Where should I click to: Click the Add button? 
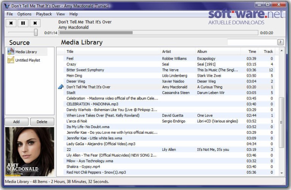click(17, 122)
